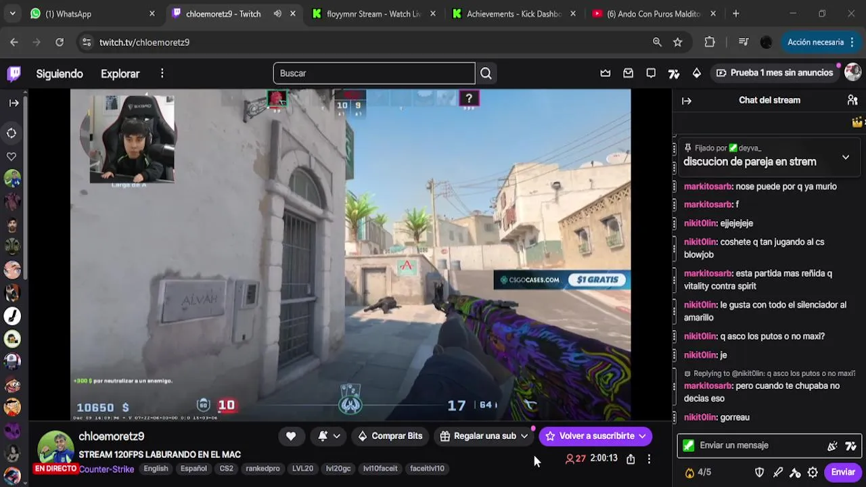Expand Regalar una sub dropdown arrow
Image resolution: width=866 pixels, height=487 pixels.
pos(524,436)
